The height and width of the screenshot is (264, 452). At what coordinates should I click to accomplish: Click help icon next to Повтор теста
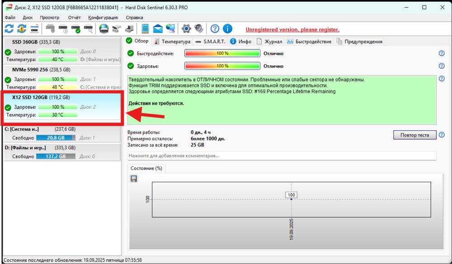[442, 135]
